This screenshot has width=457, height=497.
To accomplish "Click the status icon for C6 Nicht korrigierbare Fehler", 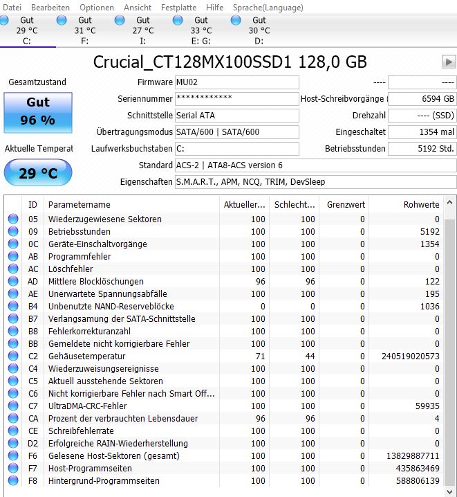I will 13,394.
